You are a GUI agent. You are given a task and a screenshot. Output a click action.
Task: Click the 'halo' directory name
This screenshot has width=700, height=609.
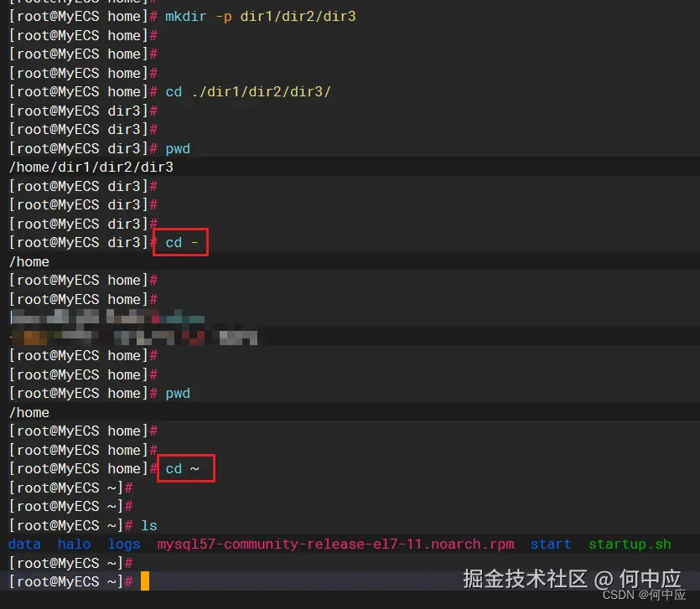tap(74, 544)
